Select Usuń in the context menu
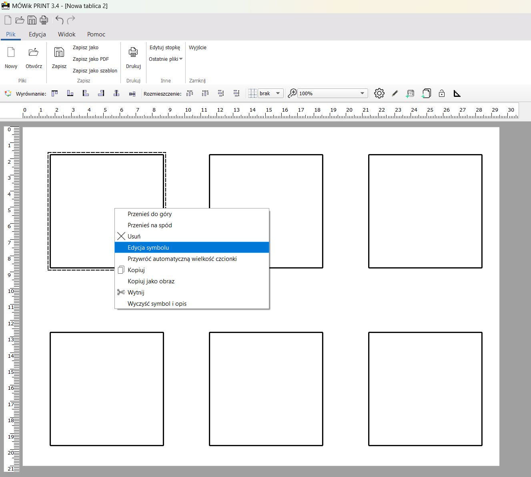This screenshot has height=477, width=531. [192, 236]
